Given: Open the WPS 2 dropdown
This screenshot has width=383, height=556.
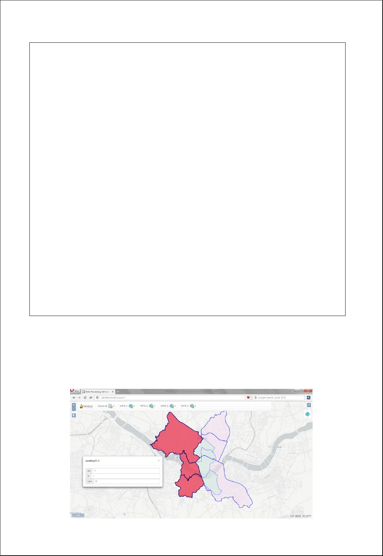Looking at the screenshot, I should [147, 406].
